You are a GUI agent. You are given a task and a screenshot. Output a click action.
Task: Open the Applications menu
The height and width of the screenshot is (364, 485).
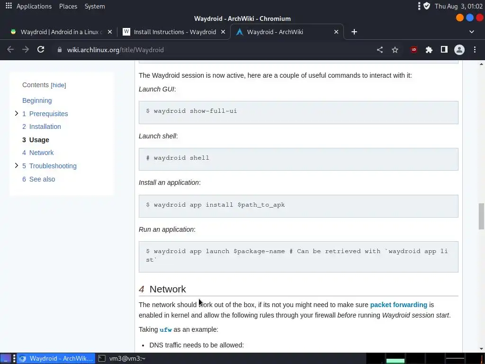[34, 6]
